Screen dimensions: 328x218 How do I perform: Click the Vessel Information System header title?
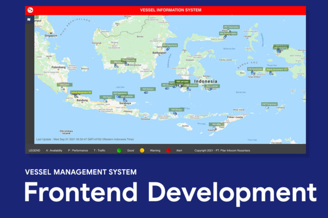(170, 10)
